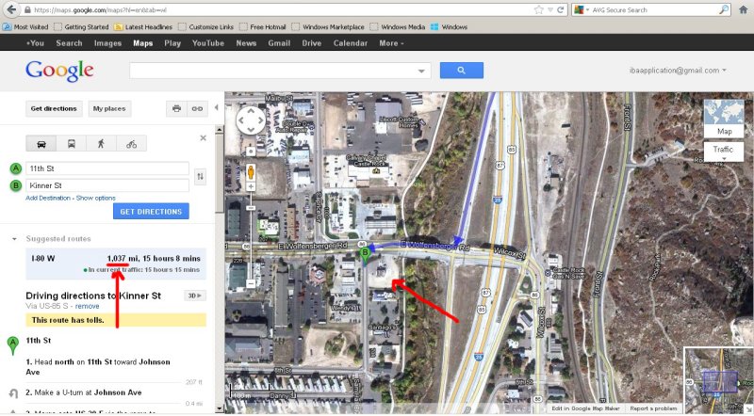Click the Street View pegman icon
This screenshot has width=754, height=416.
[251, 171]
